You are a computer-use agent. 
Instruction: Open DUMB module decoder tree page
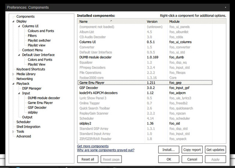(44, 98)
